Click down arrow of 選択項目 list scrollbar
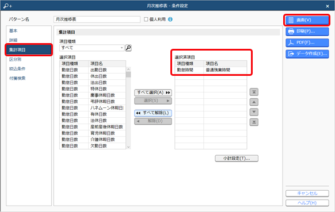Screen dimensions: 335x212 tap(128, 147)
